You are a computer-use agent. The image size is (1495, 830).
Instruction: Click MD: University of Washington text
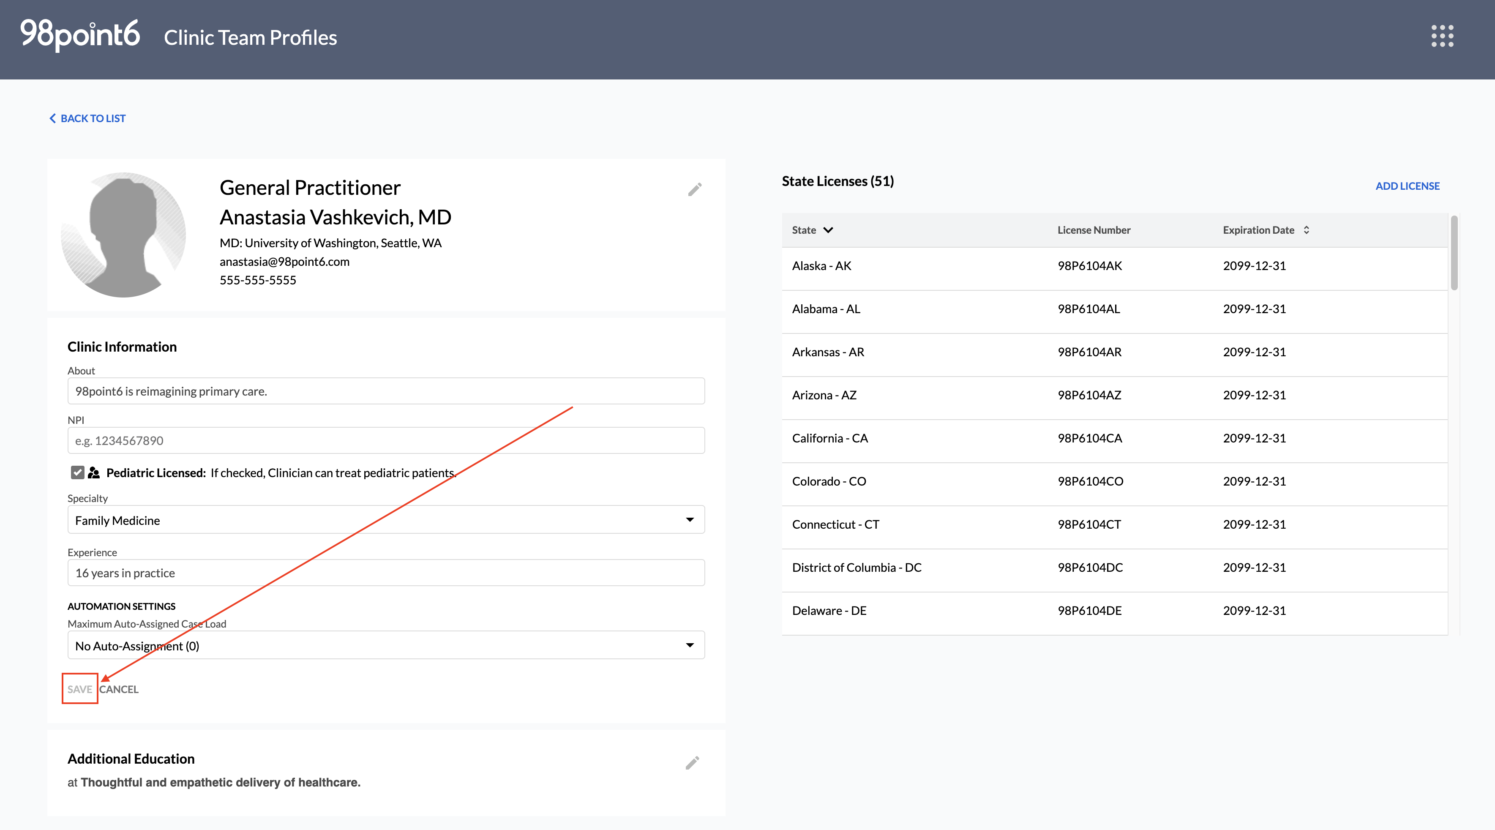click(x=330, y=243)
